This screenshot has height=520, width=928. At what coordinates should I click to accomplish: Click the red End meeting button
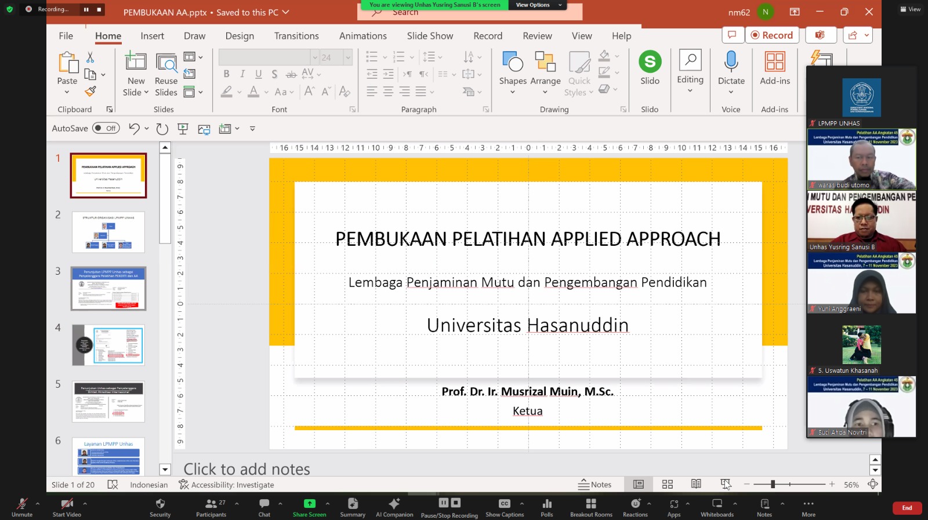click(907, 508)
